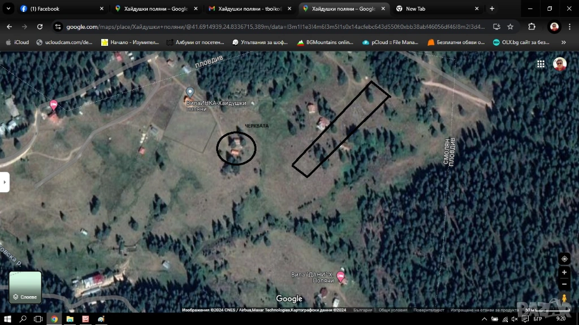
Task: Click the show my location button
Action: tap(564, 259)
